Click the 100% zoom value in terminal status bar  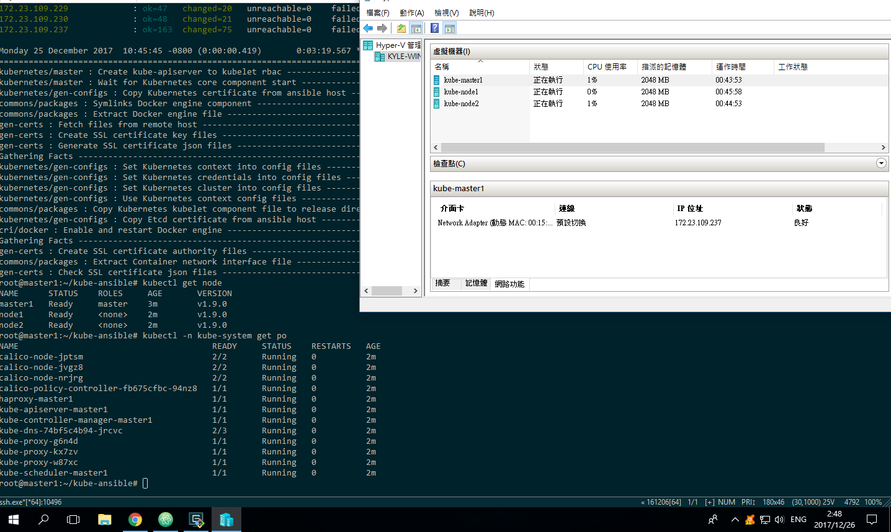873,502
